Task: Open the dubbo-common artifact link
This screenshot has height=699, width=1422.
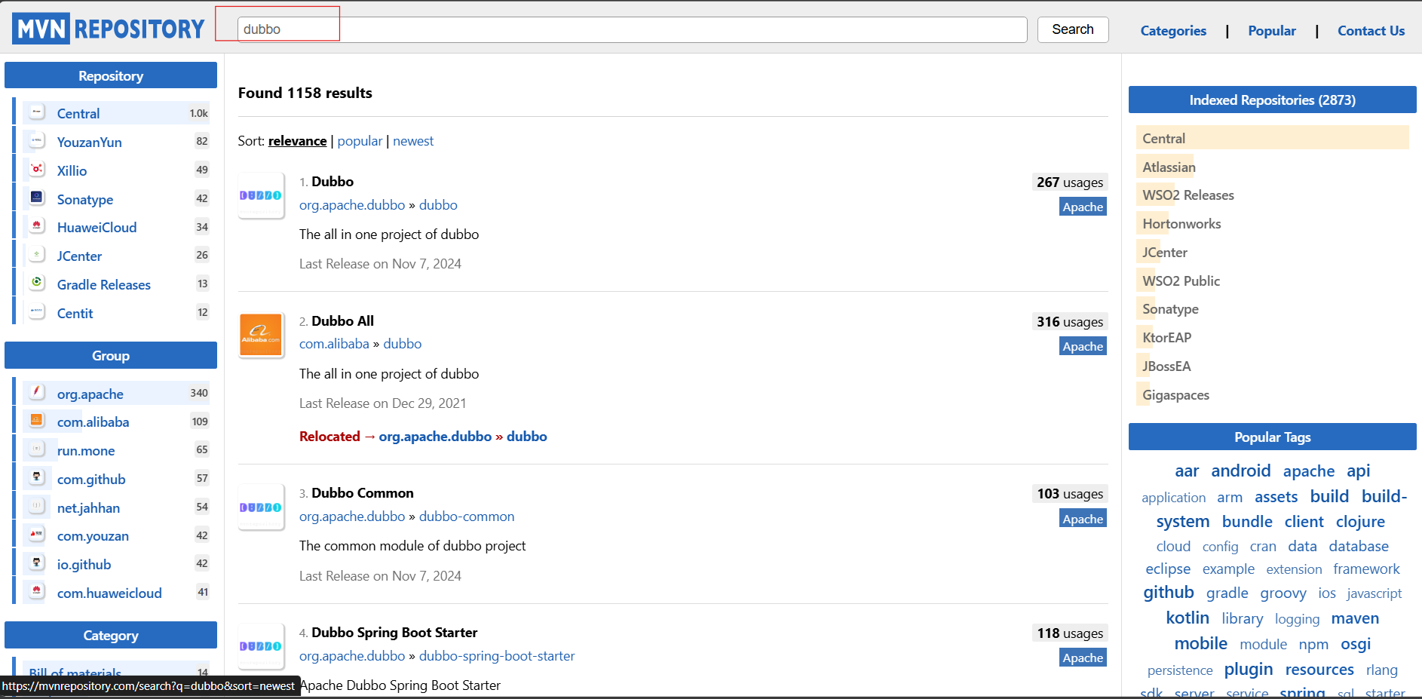Action: point(467,517)
